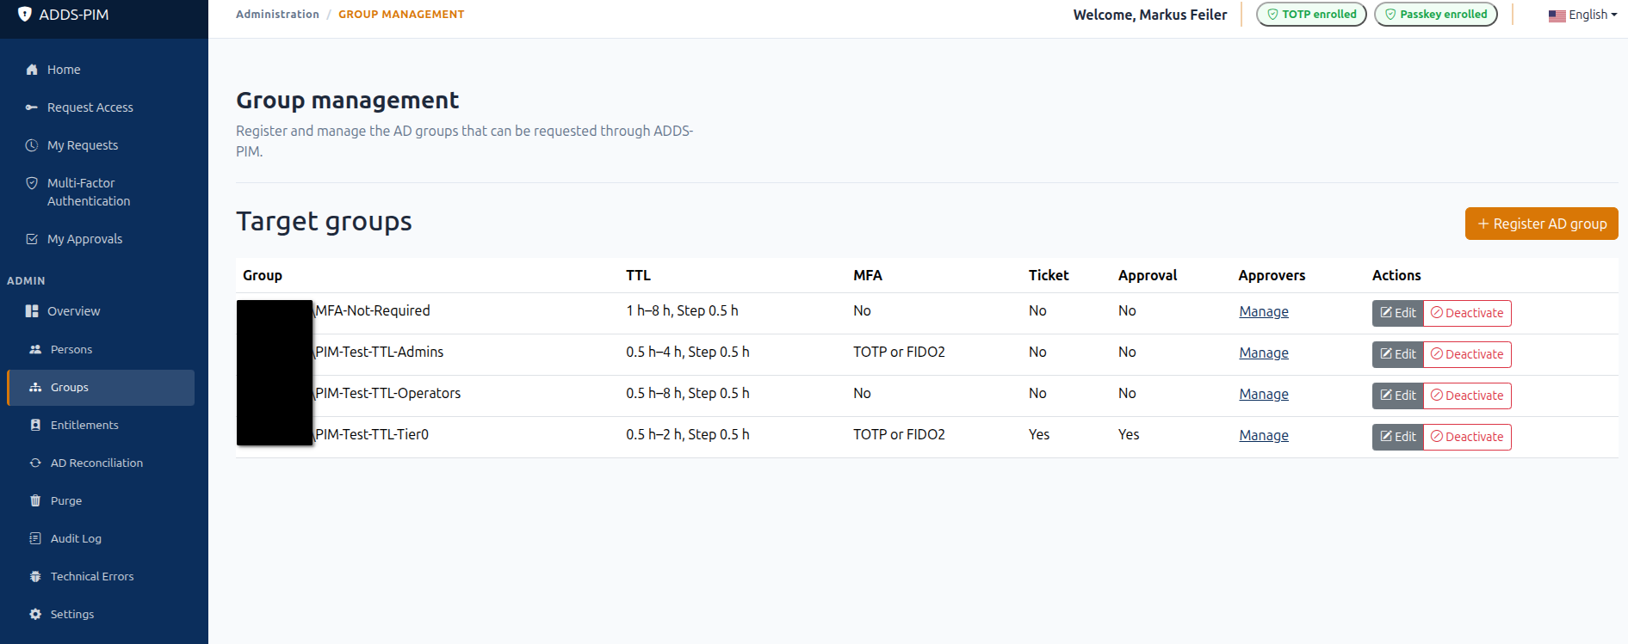Click the Register AD group button

[x=1541, y=224]
